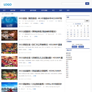Click the left blue button in 控制面板 panel
Viewport: 92px width, 92px height.
pos(74,47)
